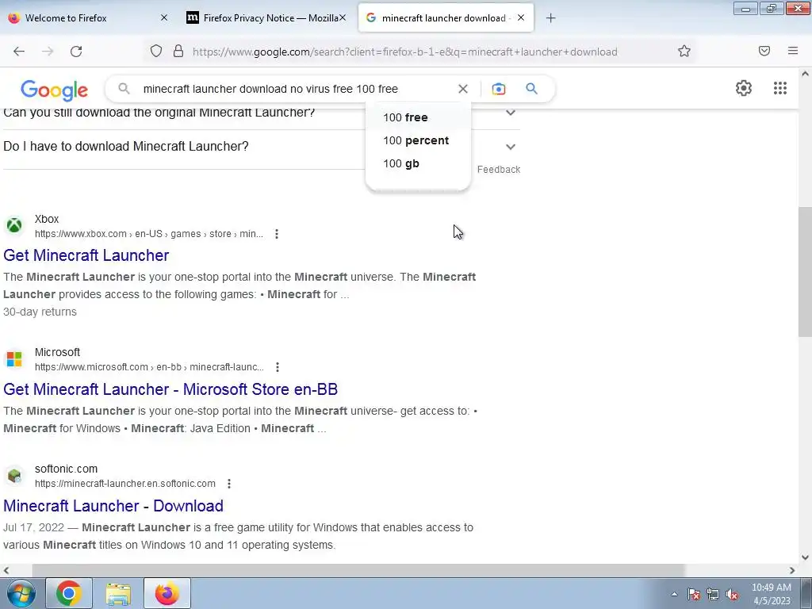This screenshot has height=609, width=812.
Task: Select the minecraft launcher download tab
Action: (446, 17)
